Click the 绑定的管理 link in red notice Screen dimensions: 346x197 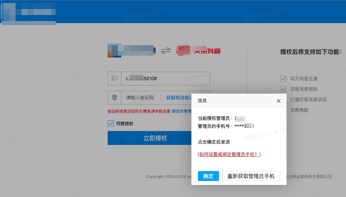(182, 111)
